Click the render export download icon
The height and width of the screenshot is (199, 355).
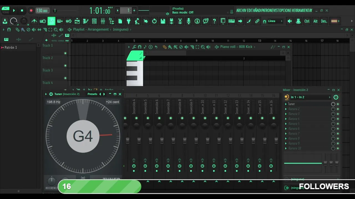(x=5, y=21)
